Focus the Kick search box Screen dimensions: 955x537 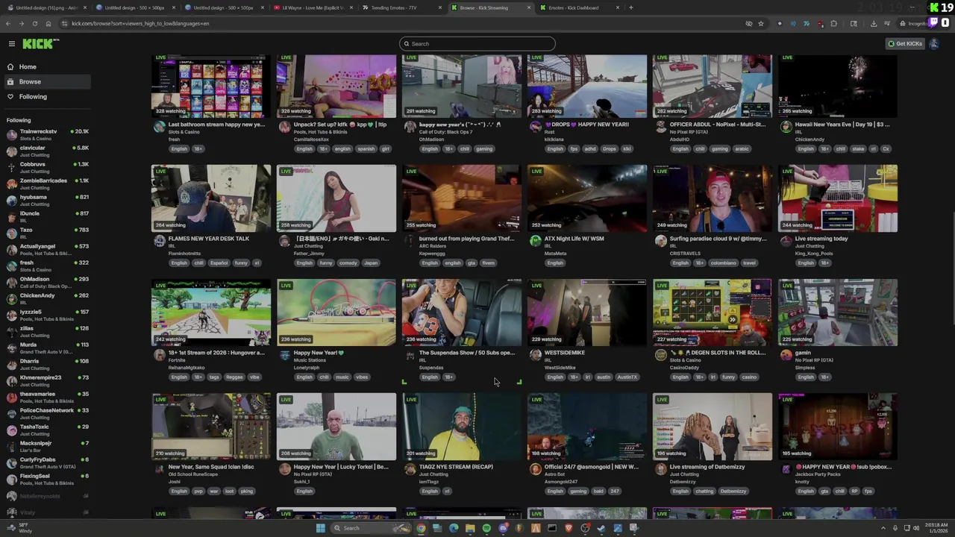(477, 44)
